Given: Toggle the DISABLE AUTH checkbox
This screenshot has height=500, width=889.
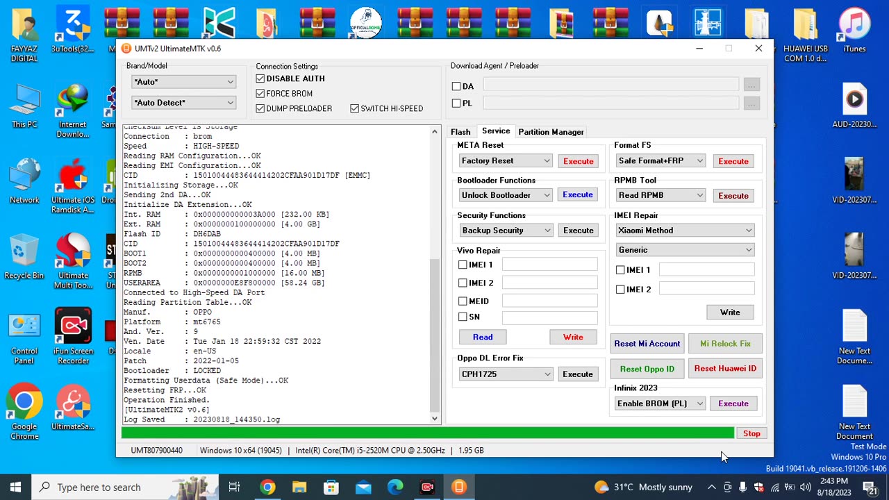Looking at the screenshot, I should (260, 78).
